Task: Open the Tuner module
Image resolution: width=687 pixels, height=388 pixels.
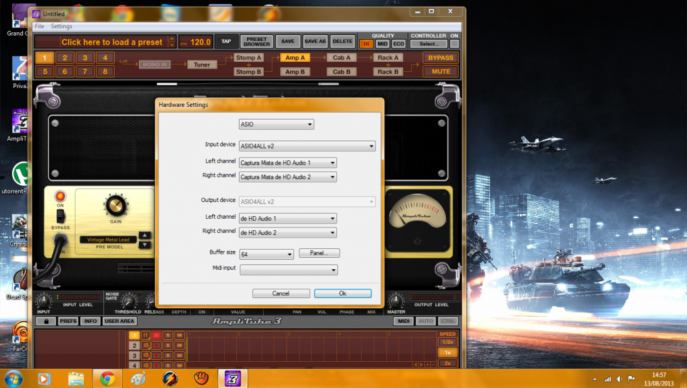Action: (202, 64)
